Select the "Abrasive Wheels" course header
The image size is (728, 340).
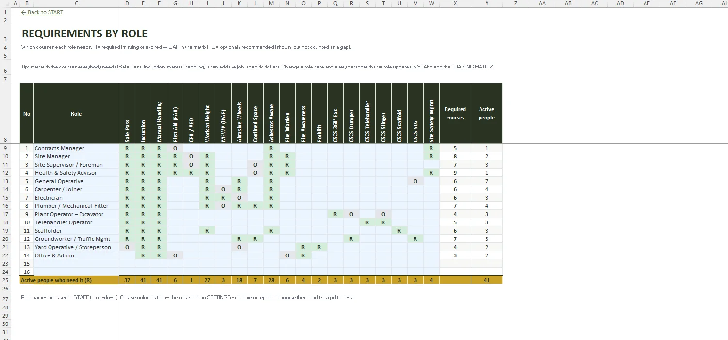[239, 113]
